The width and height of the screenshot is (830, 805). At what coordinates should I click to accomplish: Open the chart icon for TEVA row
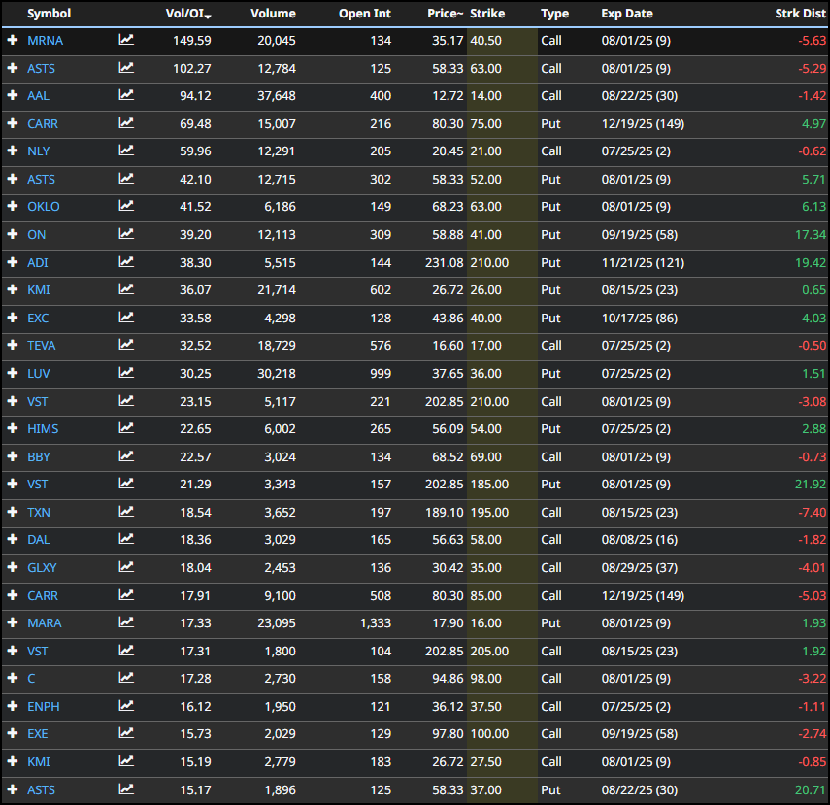coord(126,345)
